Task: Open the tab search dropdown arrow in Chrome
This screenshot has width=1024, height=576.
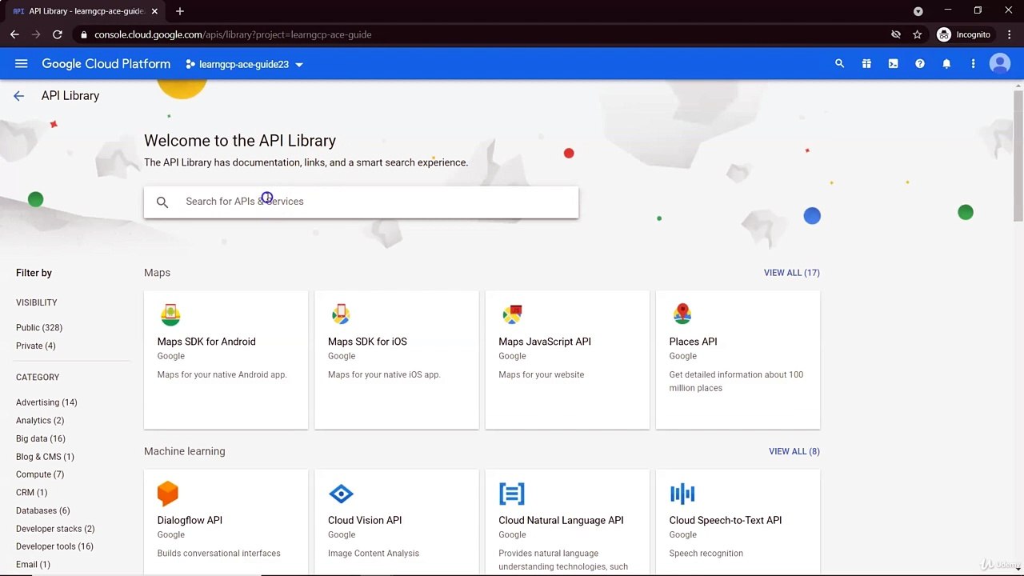Action: click(918, 11)
